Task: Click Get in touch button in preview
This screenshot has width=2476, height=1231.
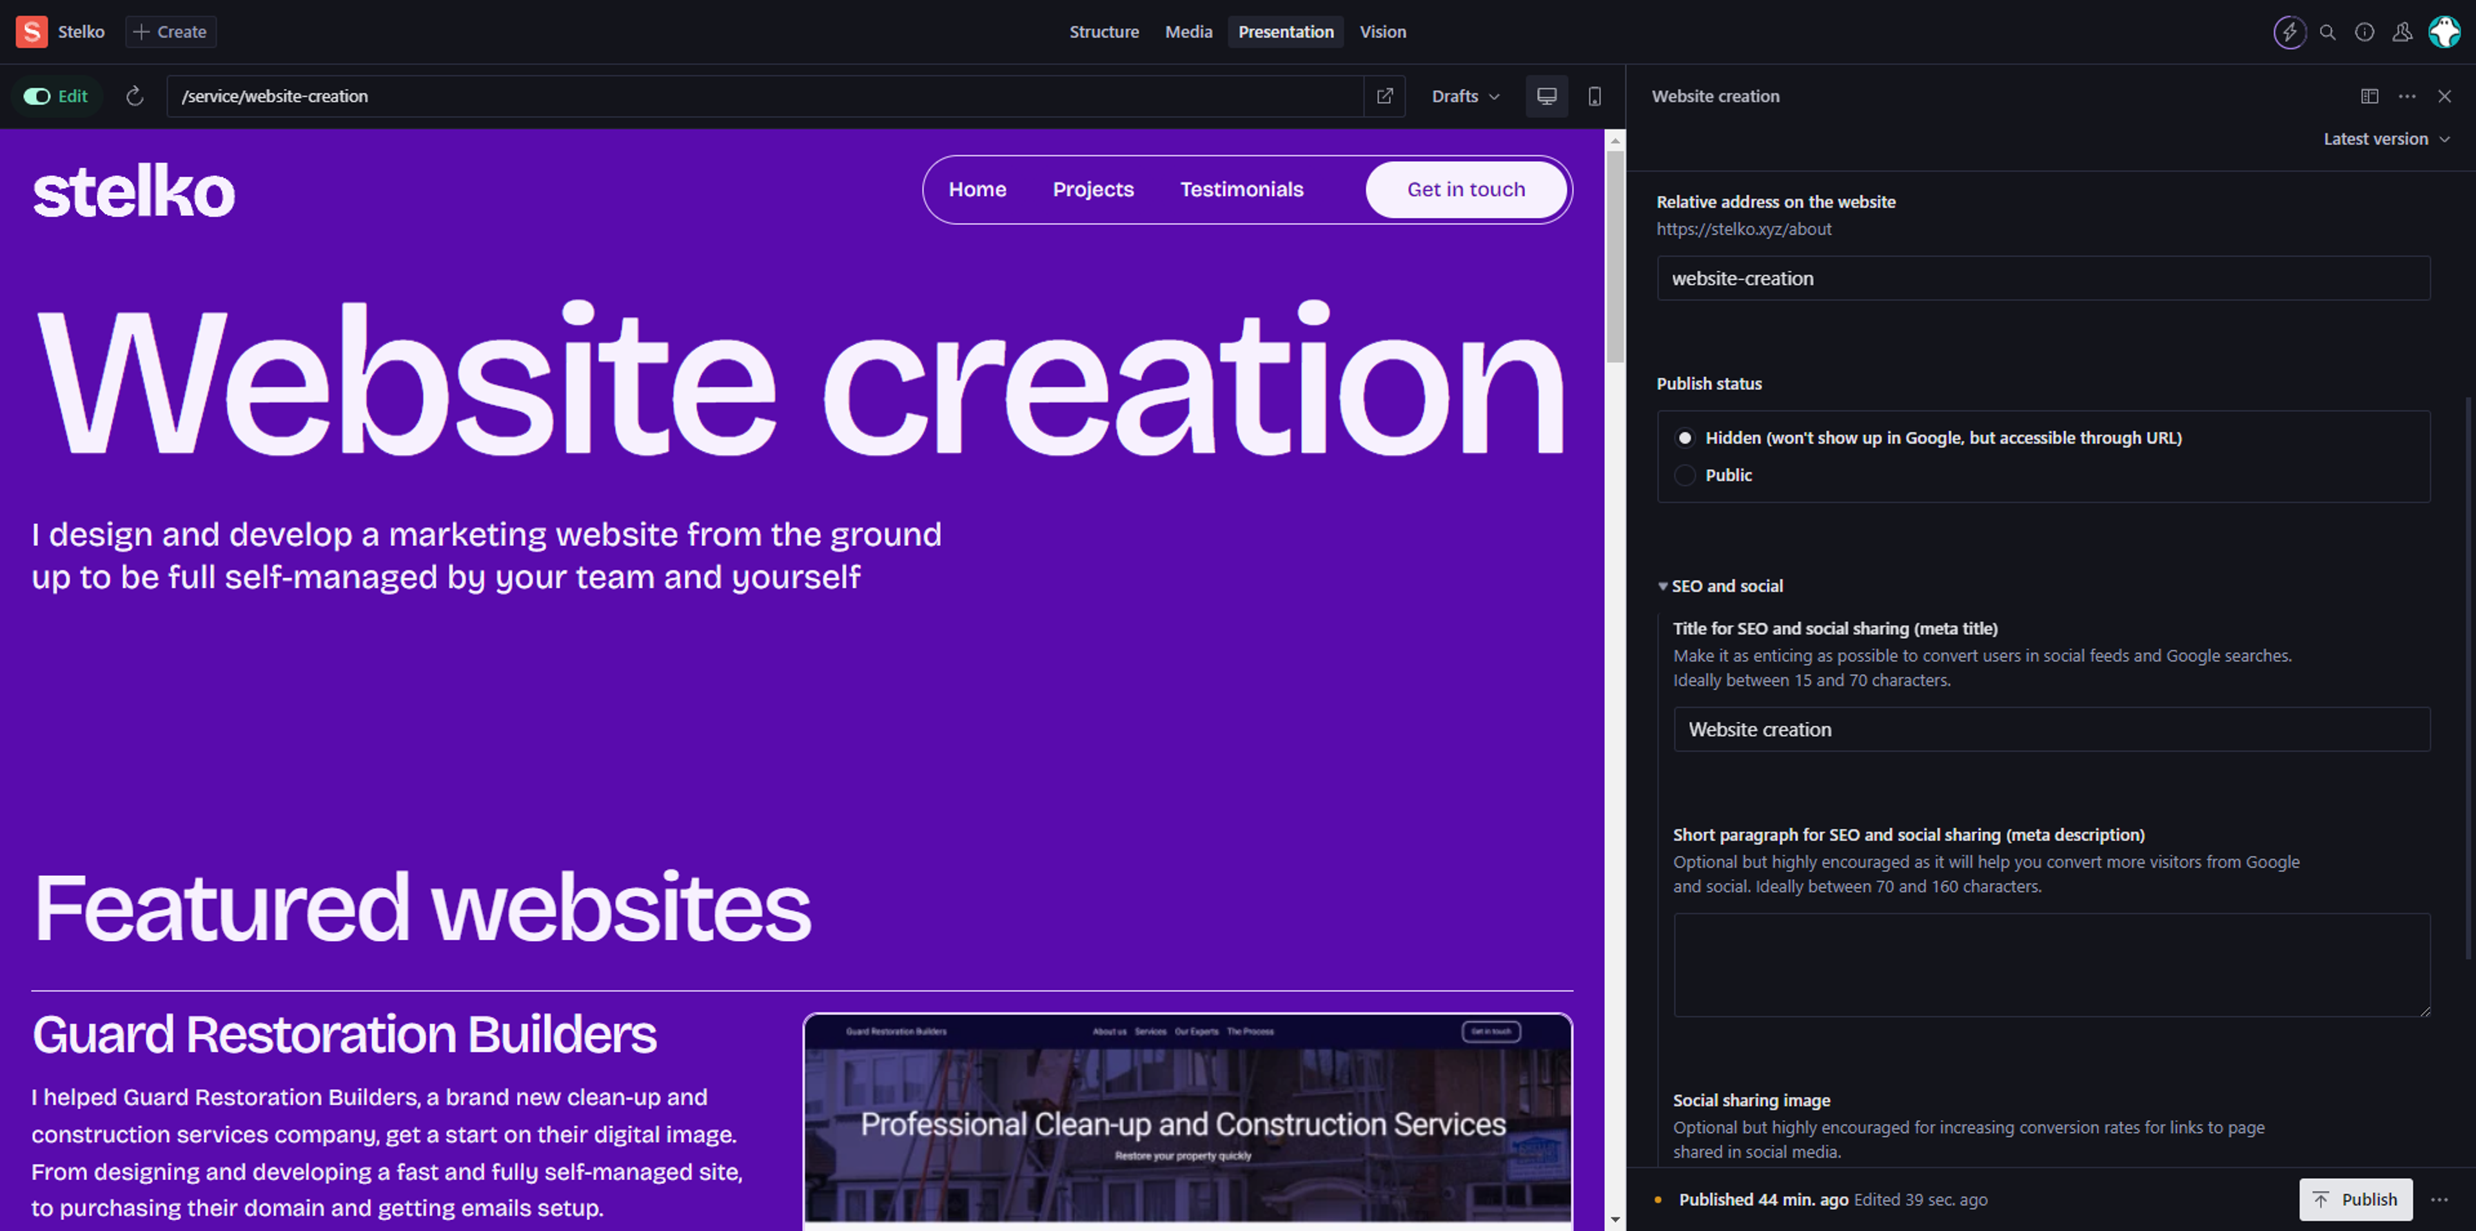Action: [1466, 189]
